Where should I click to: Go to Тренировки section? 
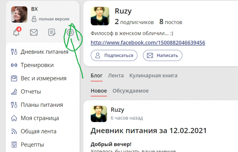(x=37, y=65)
